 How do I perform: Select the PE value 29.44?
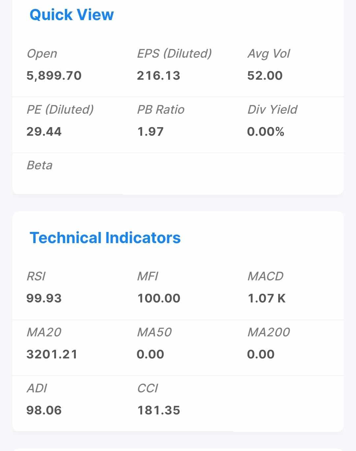(x=44, y=132)
